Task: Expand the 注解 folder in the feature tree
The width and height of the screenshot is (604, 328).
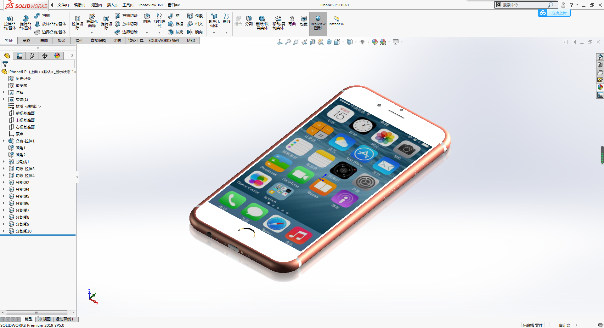Action: click(3, 92)
